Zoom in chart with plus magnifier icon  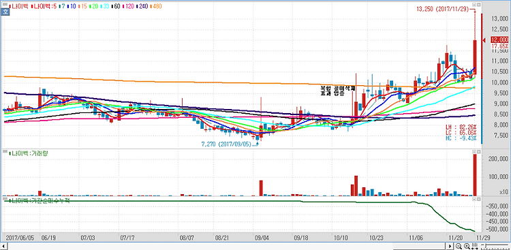click(467, 246)
